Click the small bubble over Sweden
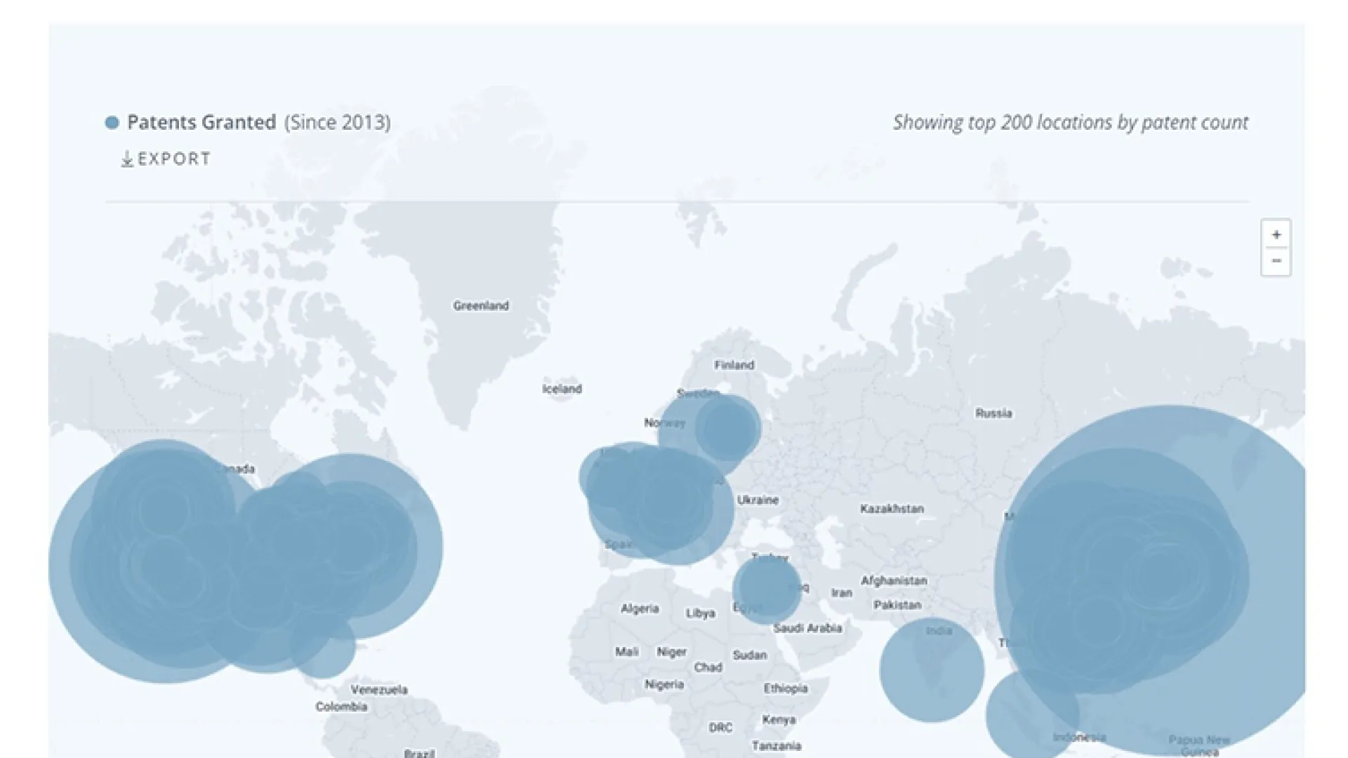The image size is (1348, 758). pos(729,428)
